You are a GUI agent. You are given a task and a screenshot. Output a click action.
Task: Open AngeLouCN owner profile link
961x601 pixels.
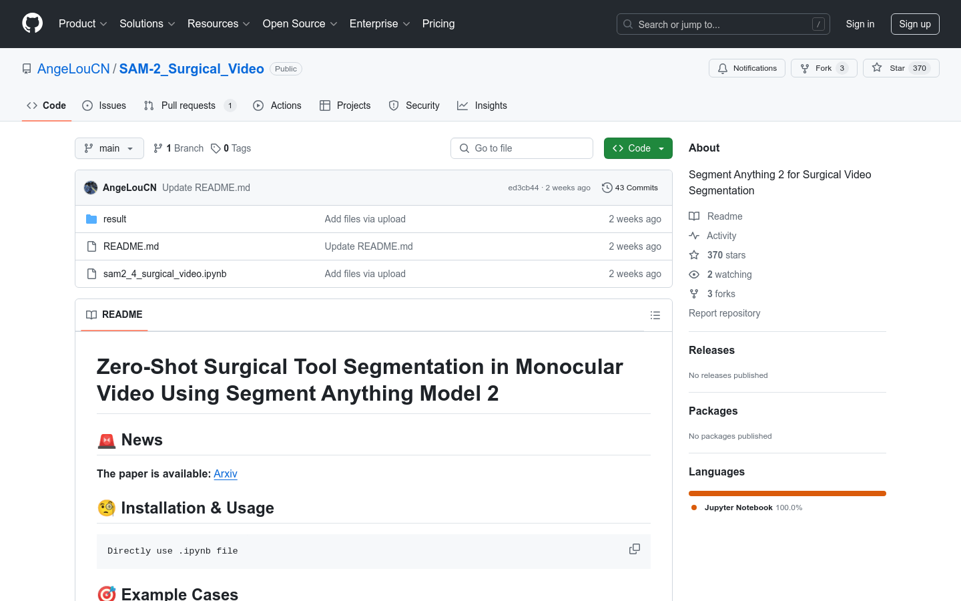pyautogui.click(x=73, y=69)
